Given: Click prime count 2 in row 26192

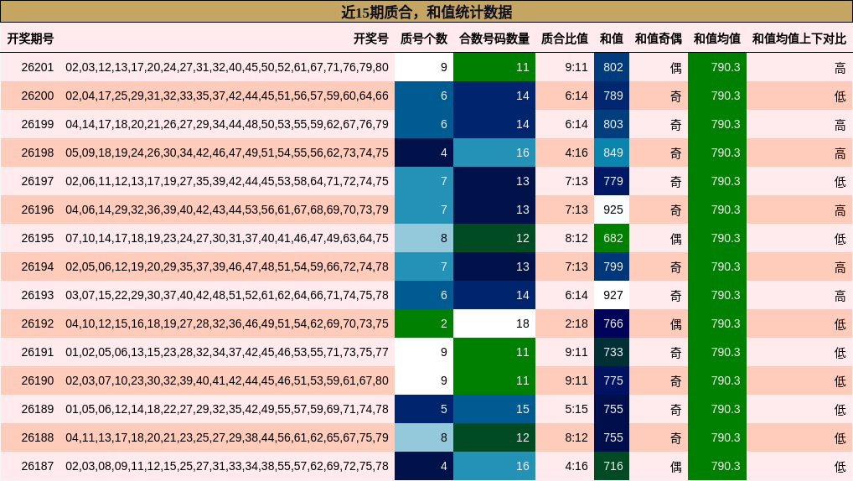Looking at the screenshot, I should click(424, 323).
